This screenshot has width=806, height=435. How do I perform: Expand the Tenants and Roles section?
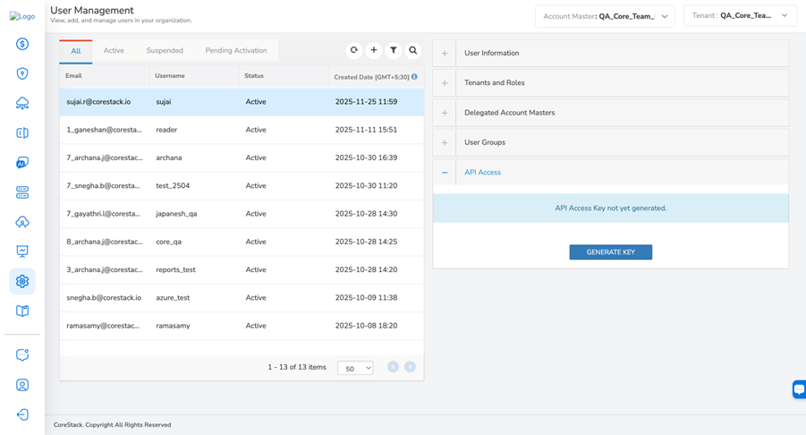pyautogui.click(x=611, y=82)
